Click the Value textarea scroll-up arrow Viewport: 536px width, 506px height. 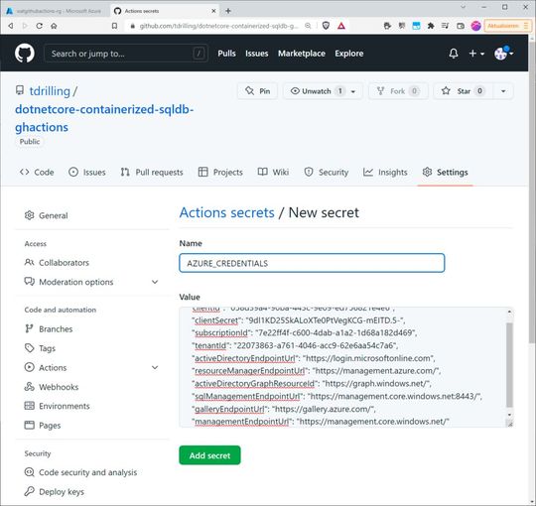tap(509, 312)
